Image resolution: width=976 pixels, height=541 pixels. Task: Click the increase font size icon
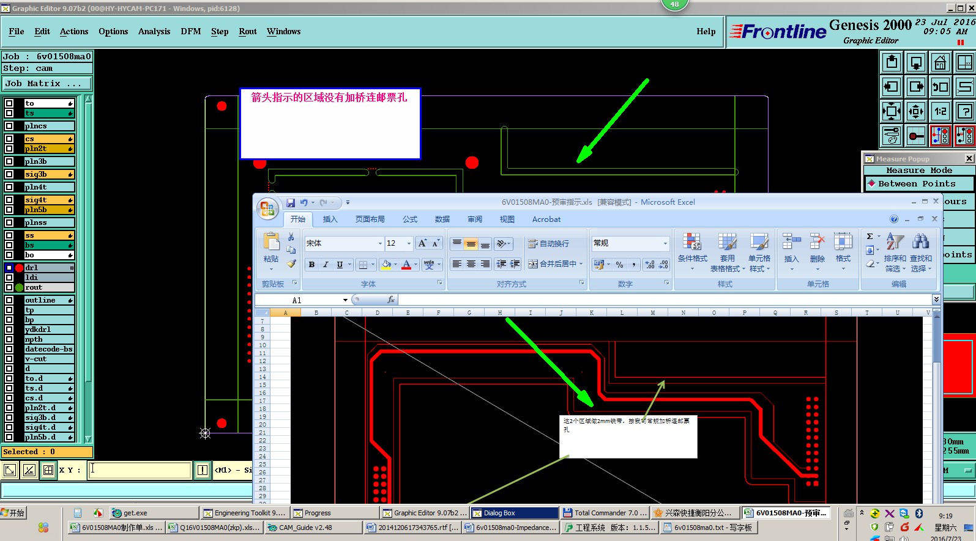click(422, 243)
